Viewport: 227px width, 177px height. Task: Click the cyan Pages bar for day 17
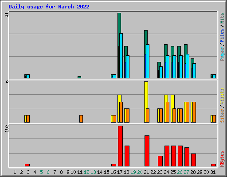[x=121, y=56]
